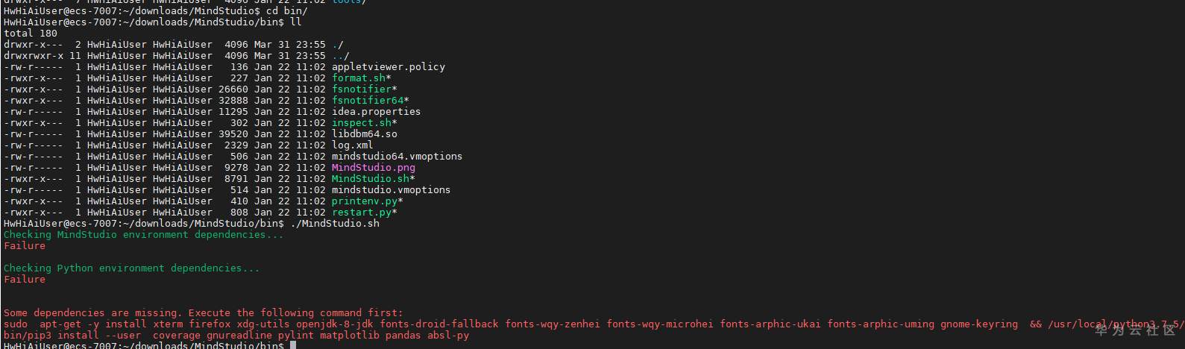Click 'Checking Python environment dependencies...' line
1185x349 pixels.
(131, 268)
